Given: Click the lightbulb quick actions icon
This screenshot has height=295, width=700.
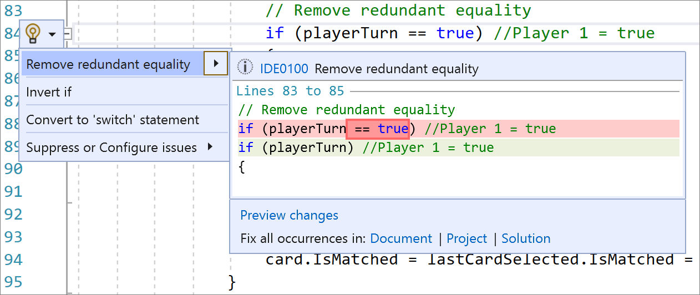Looking at the screenshot, I should [33, 34].
